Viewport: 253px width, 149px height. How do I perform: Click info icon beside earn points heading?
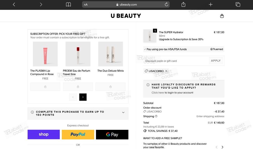click(x=32, y=112)
